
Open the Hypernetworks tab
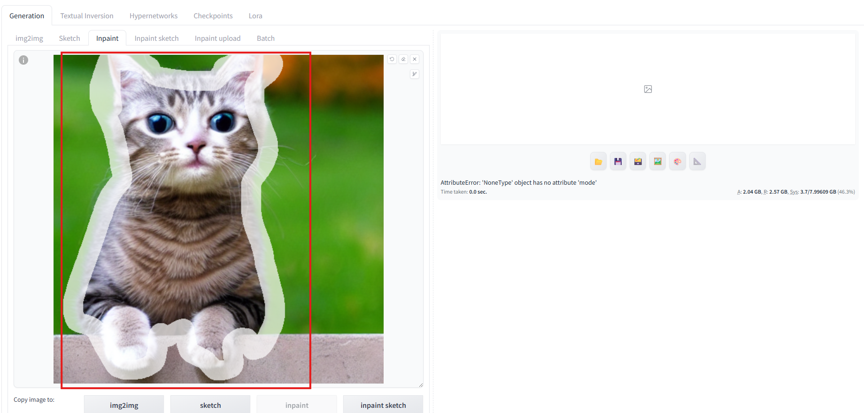click(154, 15)
